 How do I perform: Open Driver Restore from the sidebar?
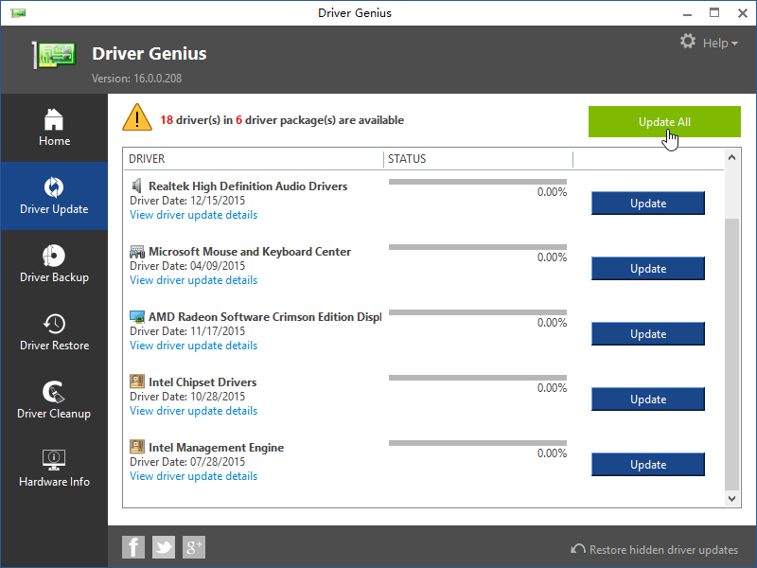tap(54, 331)
